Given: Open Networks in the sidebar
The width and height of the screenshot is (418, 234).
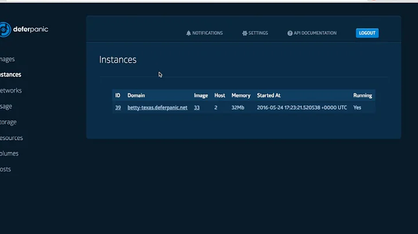Looking at the screenshot, I should tap(10, 90).
